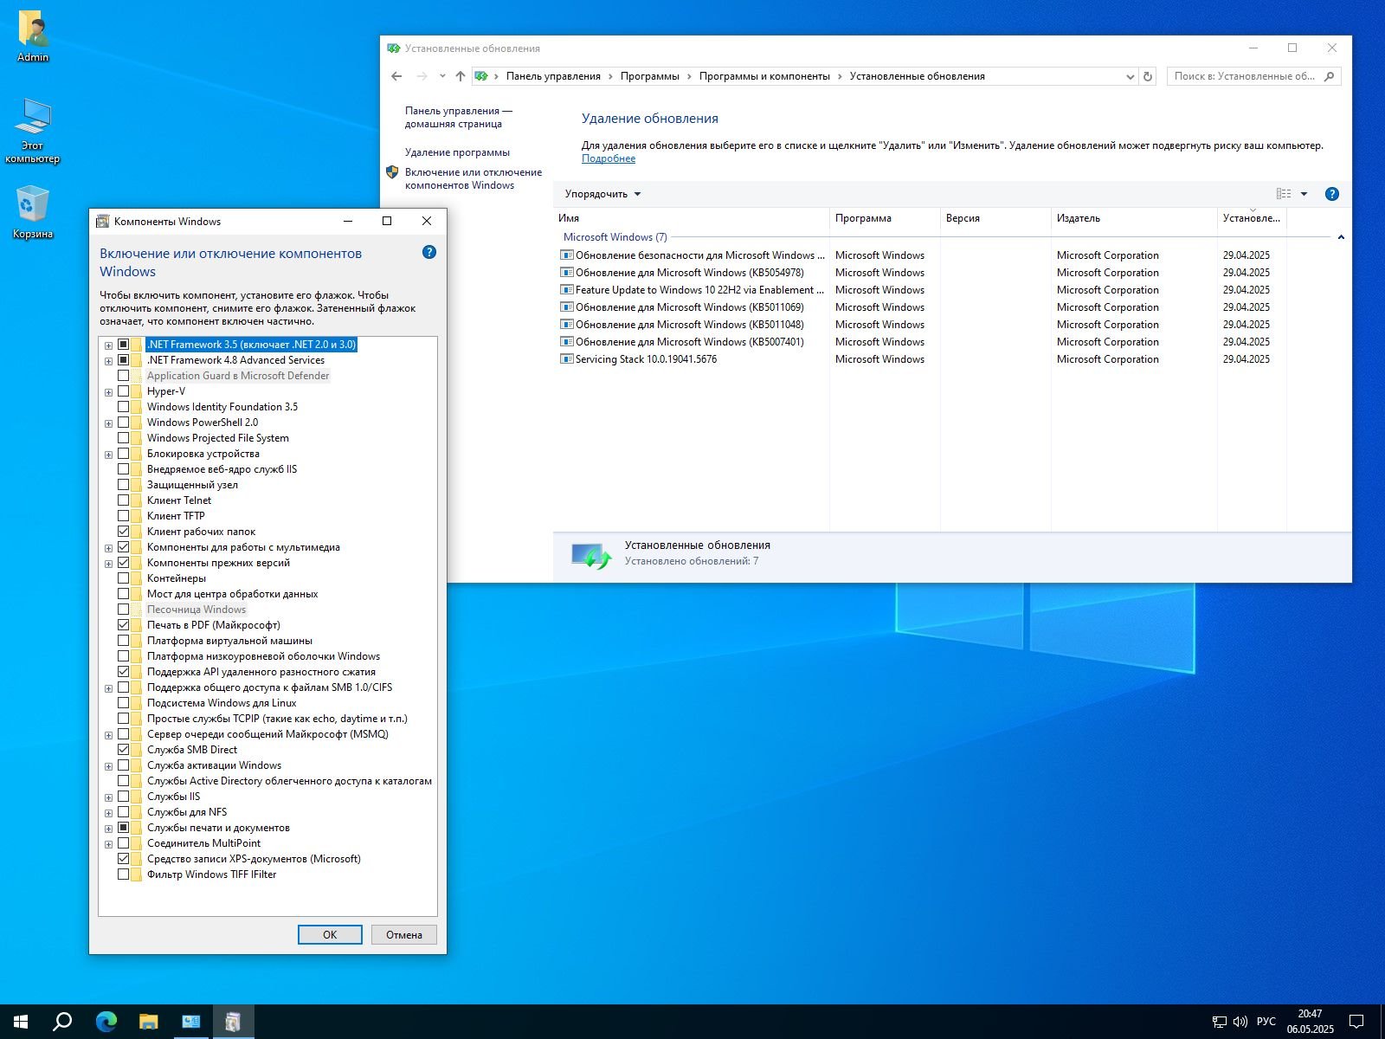Image resolution: width=1385 pixels, height=1039 pixels.
Task: Open the Корзина recycle bin icon
Action: click(x=33, y=212)
